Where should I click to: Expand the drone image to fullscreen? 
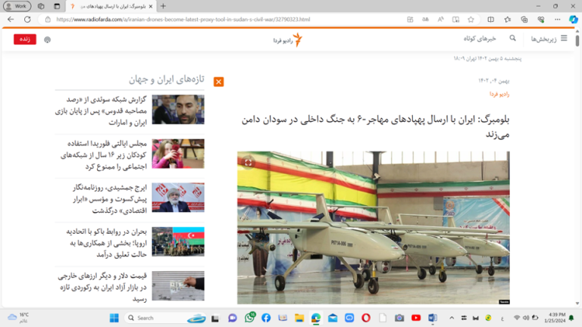[x=248, y=162]
